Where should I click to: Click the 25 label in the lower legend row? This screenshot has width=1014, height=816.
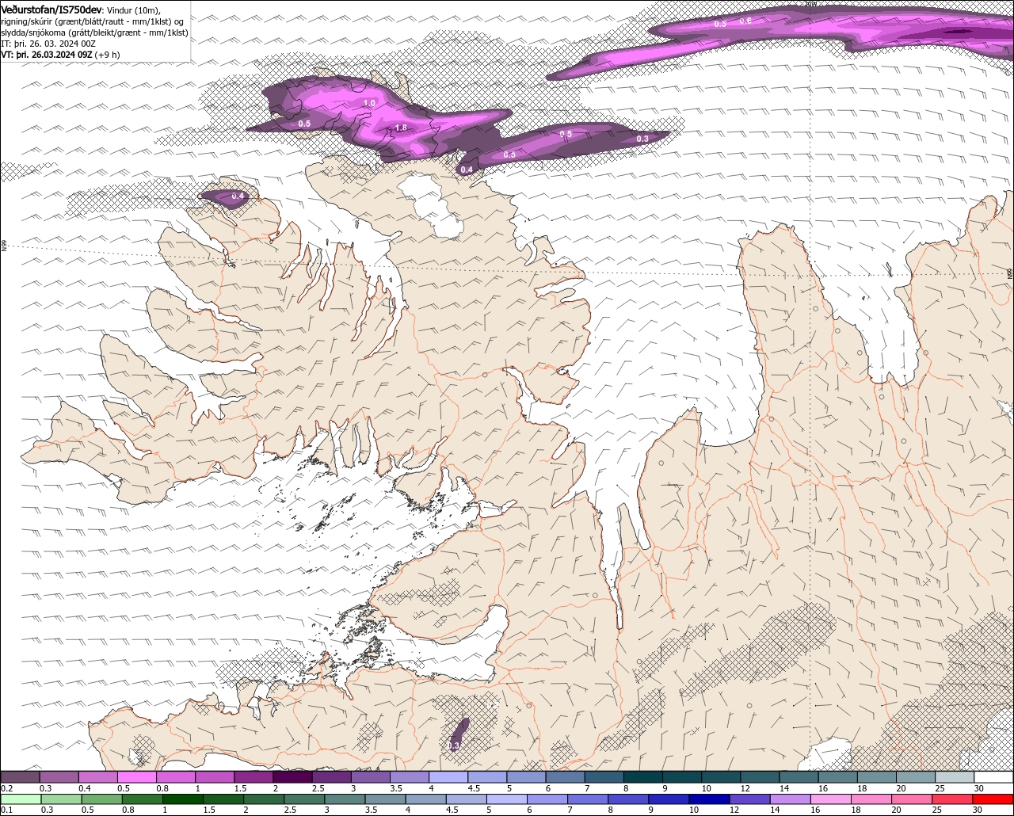936,810
